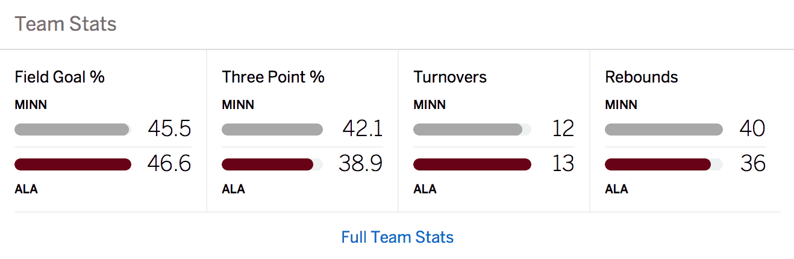This screenshot has height=259, width=794.
Task: Click the Turnovers stat title
Action: pyautogui.click(x=450, y=77)
